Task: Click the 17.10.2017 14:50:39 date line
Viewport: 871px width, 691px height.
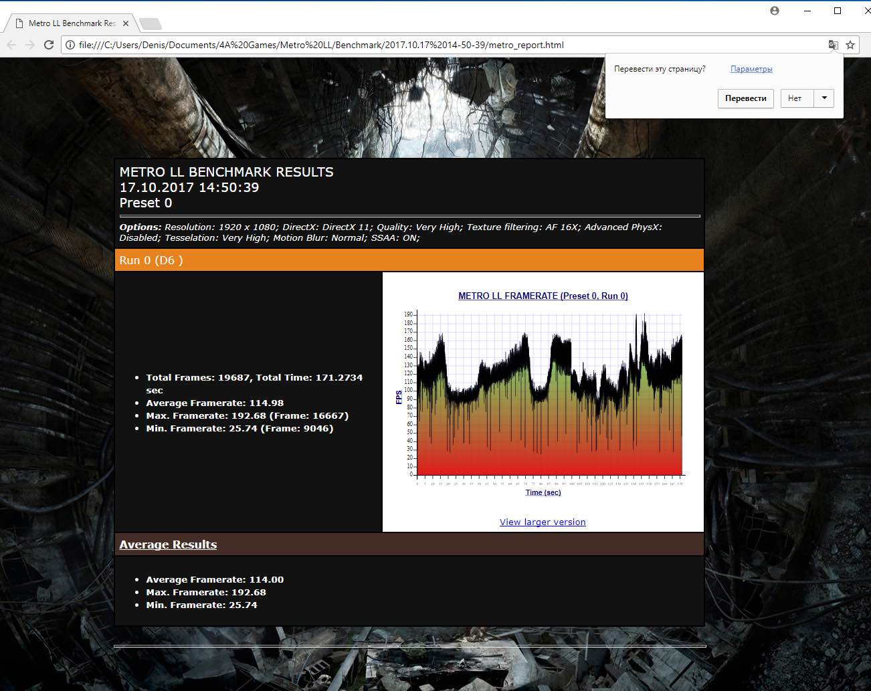Action: tap(189, 187)
